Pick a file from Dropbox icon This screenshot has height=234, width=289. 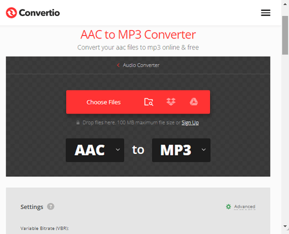(x=171, y=102)
